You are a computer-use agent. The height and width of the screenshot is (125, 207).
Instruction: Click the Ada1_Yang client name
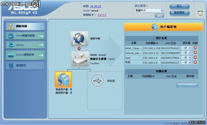point(134,48)
